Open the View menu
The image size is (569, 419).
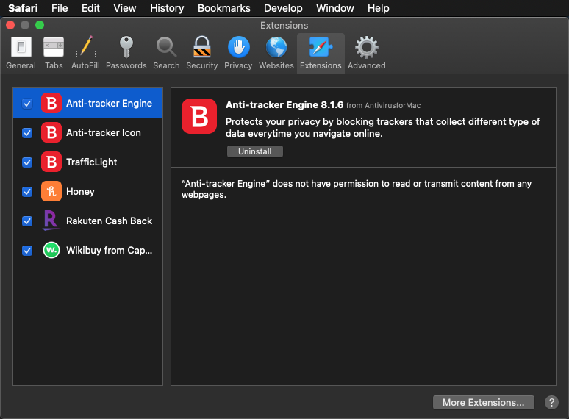click(124, 8)
